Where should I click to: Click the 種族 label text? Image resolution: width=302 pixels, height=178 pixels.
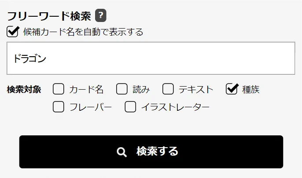point(251,89)
